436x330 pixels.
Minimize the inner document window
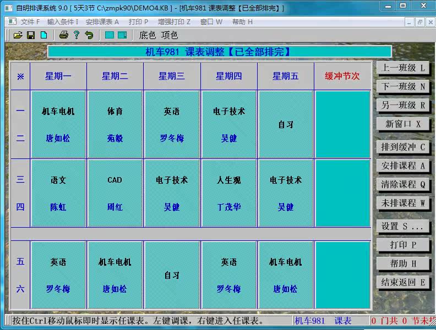pyautogui.click(x=408, y=22)
